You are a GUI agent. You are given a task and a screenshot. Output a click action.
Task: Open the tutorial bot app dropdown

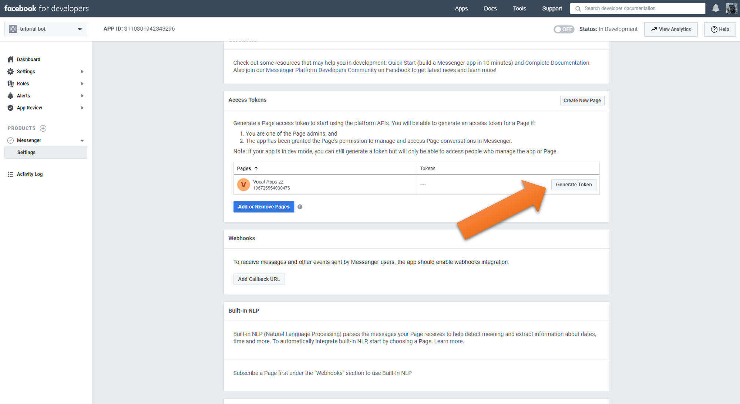pos(46,29)
